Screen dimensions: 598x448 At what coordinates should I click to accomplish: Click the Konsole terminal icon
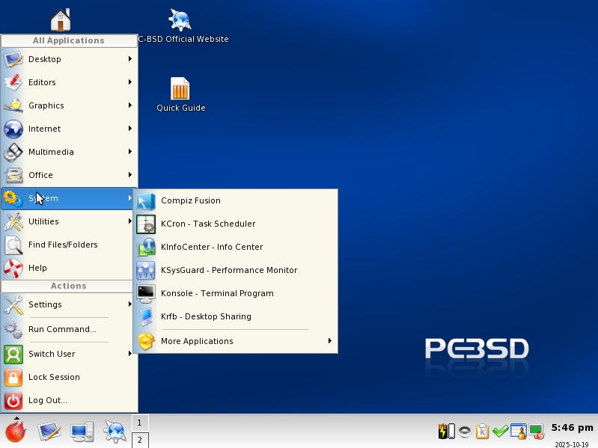[146, 294]
